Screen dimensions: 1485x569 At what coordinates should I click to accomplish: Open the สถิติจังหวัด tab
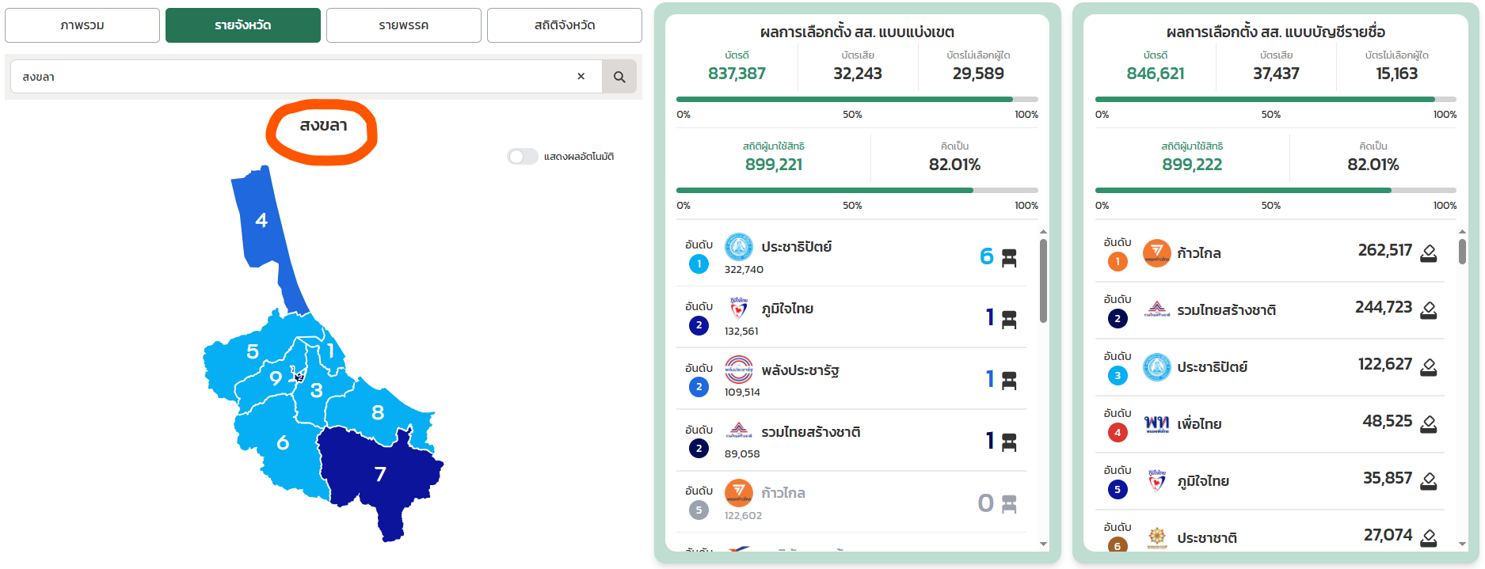click(564, 25)
